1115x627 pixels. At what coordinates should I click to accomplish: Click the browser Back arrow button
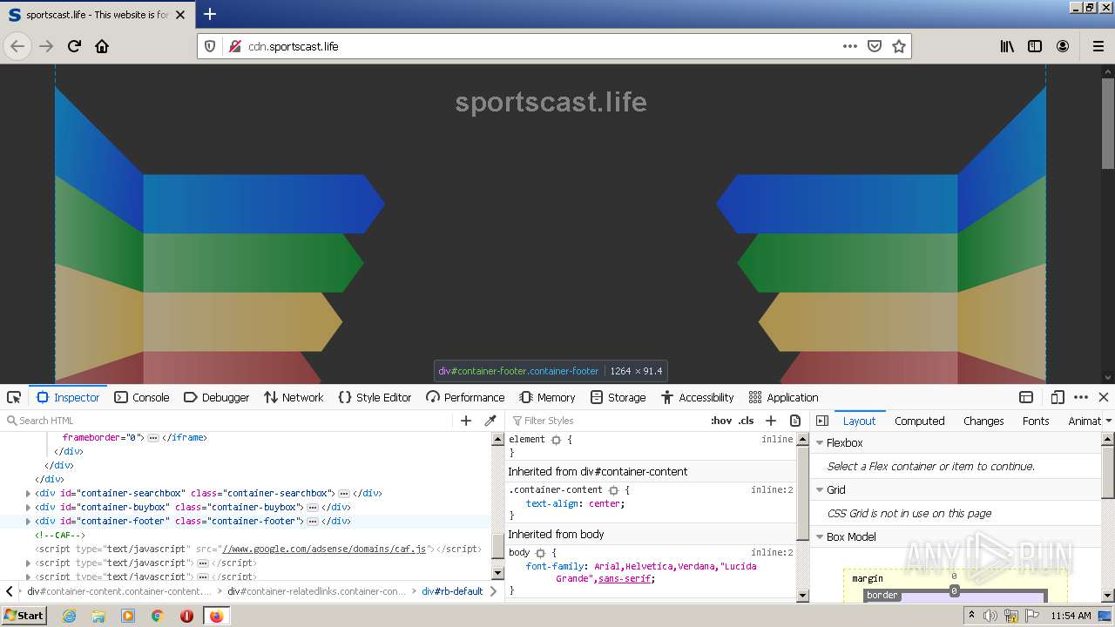tap(17, 46)
